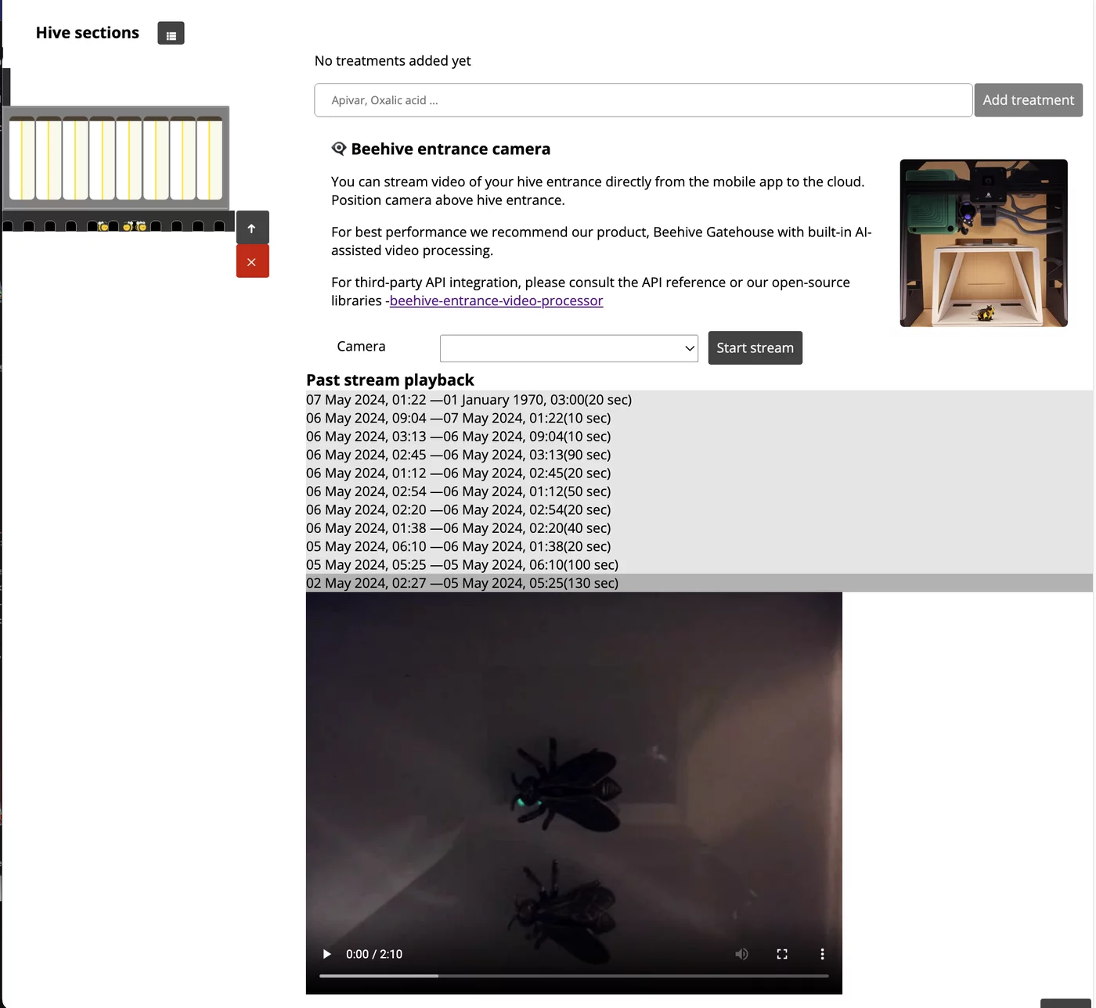Focus the Apivar, Oxalic acid treatment field
Screen dimensions: 1096x1008
tap(644, 100)
